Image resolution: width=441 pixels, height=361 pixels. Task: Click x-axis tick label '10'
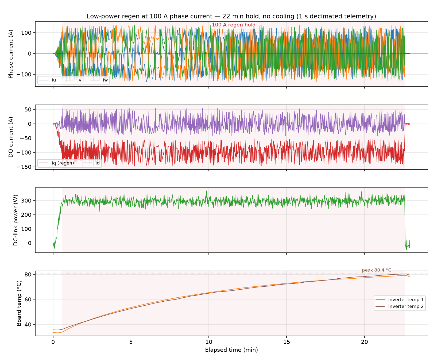[x=209, y=342]
